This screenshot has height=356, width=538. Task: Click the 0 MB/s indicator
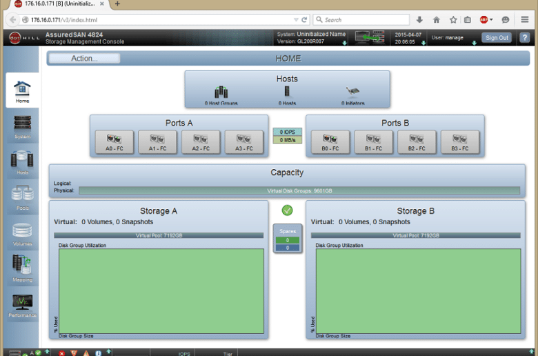[x=288, y=140]
